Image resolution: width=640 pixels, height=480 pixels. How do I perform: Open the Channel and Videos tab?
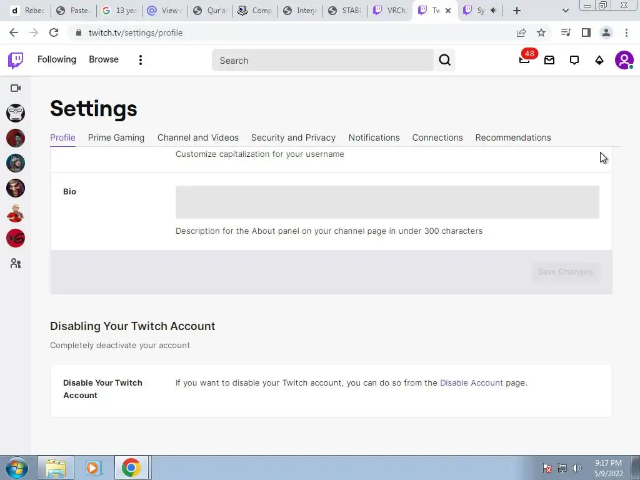(198, 137)
